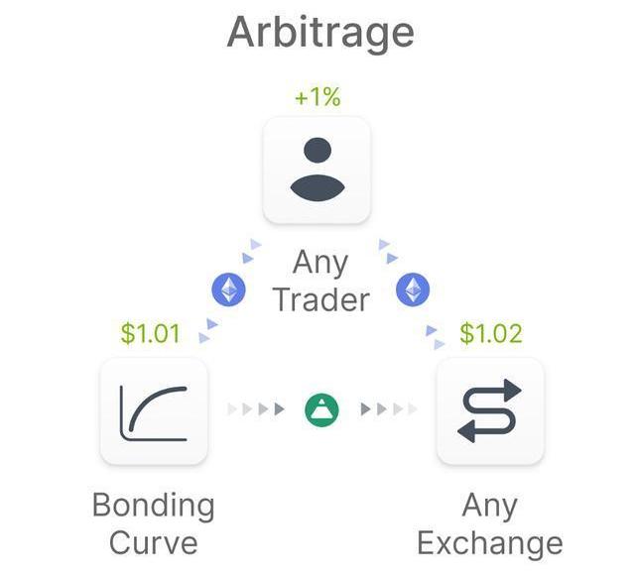
Task: Click the bonding curve chart icon
Action: [x=154, y=410]
